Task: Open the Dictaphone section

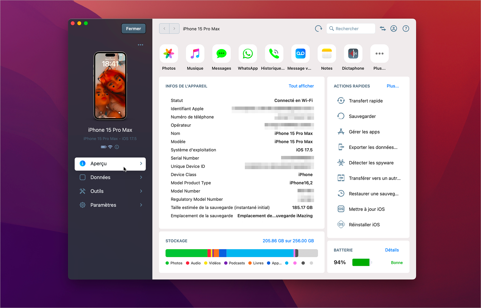Action: pyautogui.click(x=353, y=54)
